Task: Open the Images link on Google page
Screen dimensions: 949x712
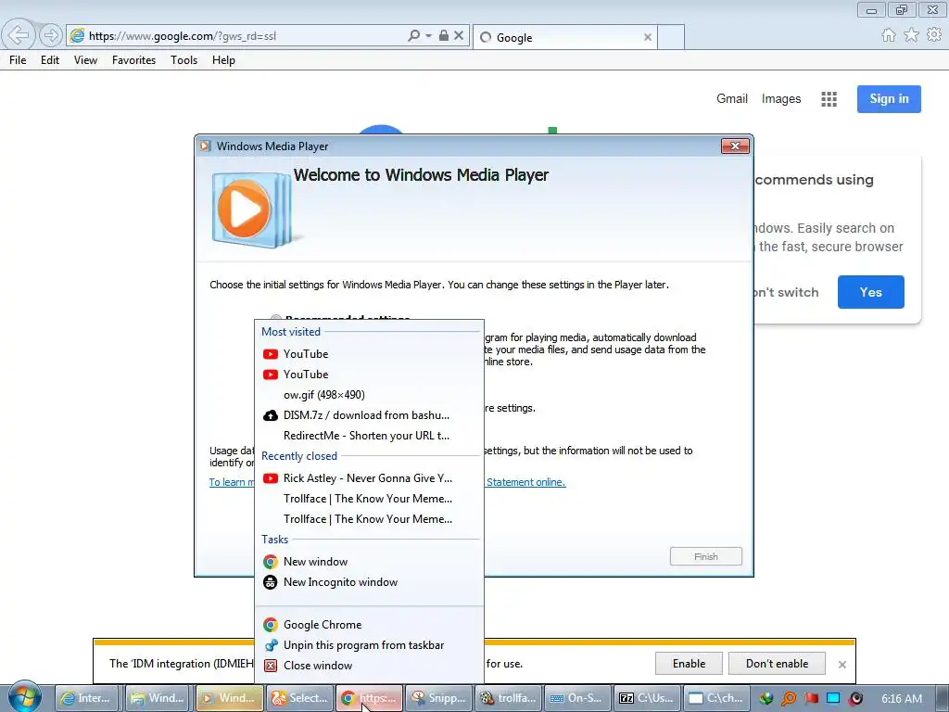Action: [x=780, y=98]
